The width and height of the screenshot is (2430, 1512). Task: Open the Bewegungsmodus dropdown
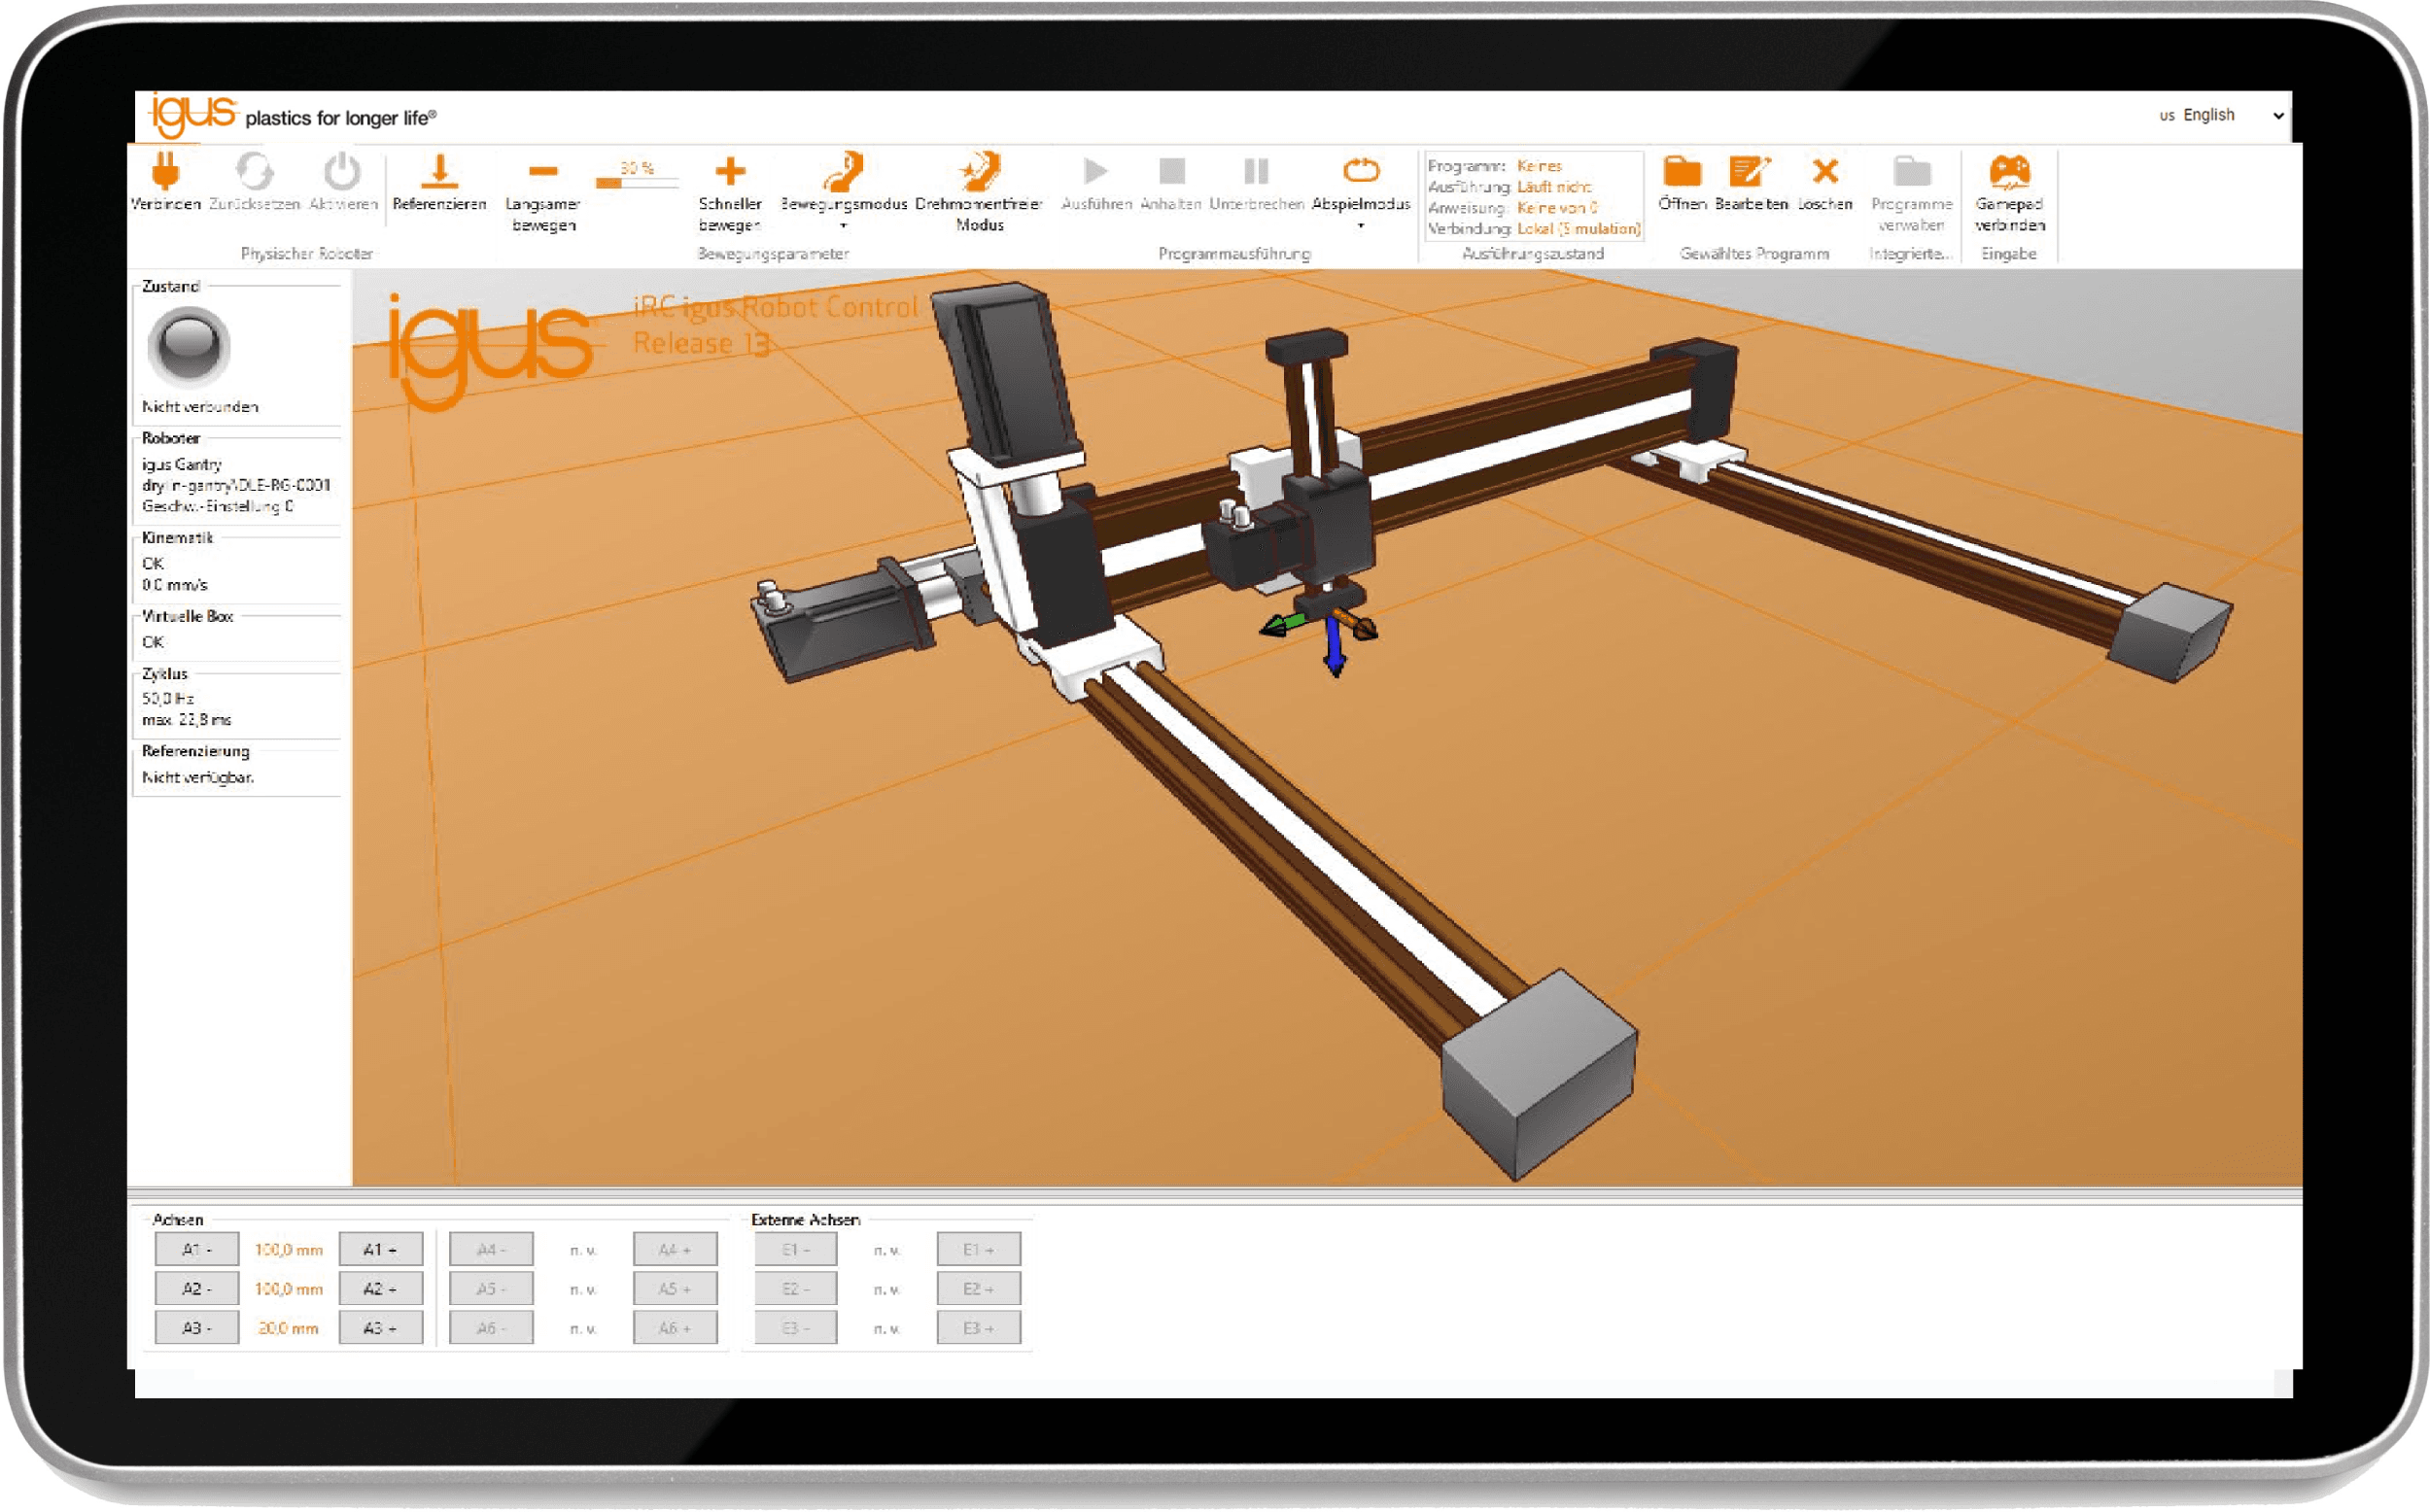tap(843, 226)
